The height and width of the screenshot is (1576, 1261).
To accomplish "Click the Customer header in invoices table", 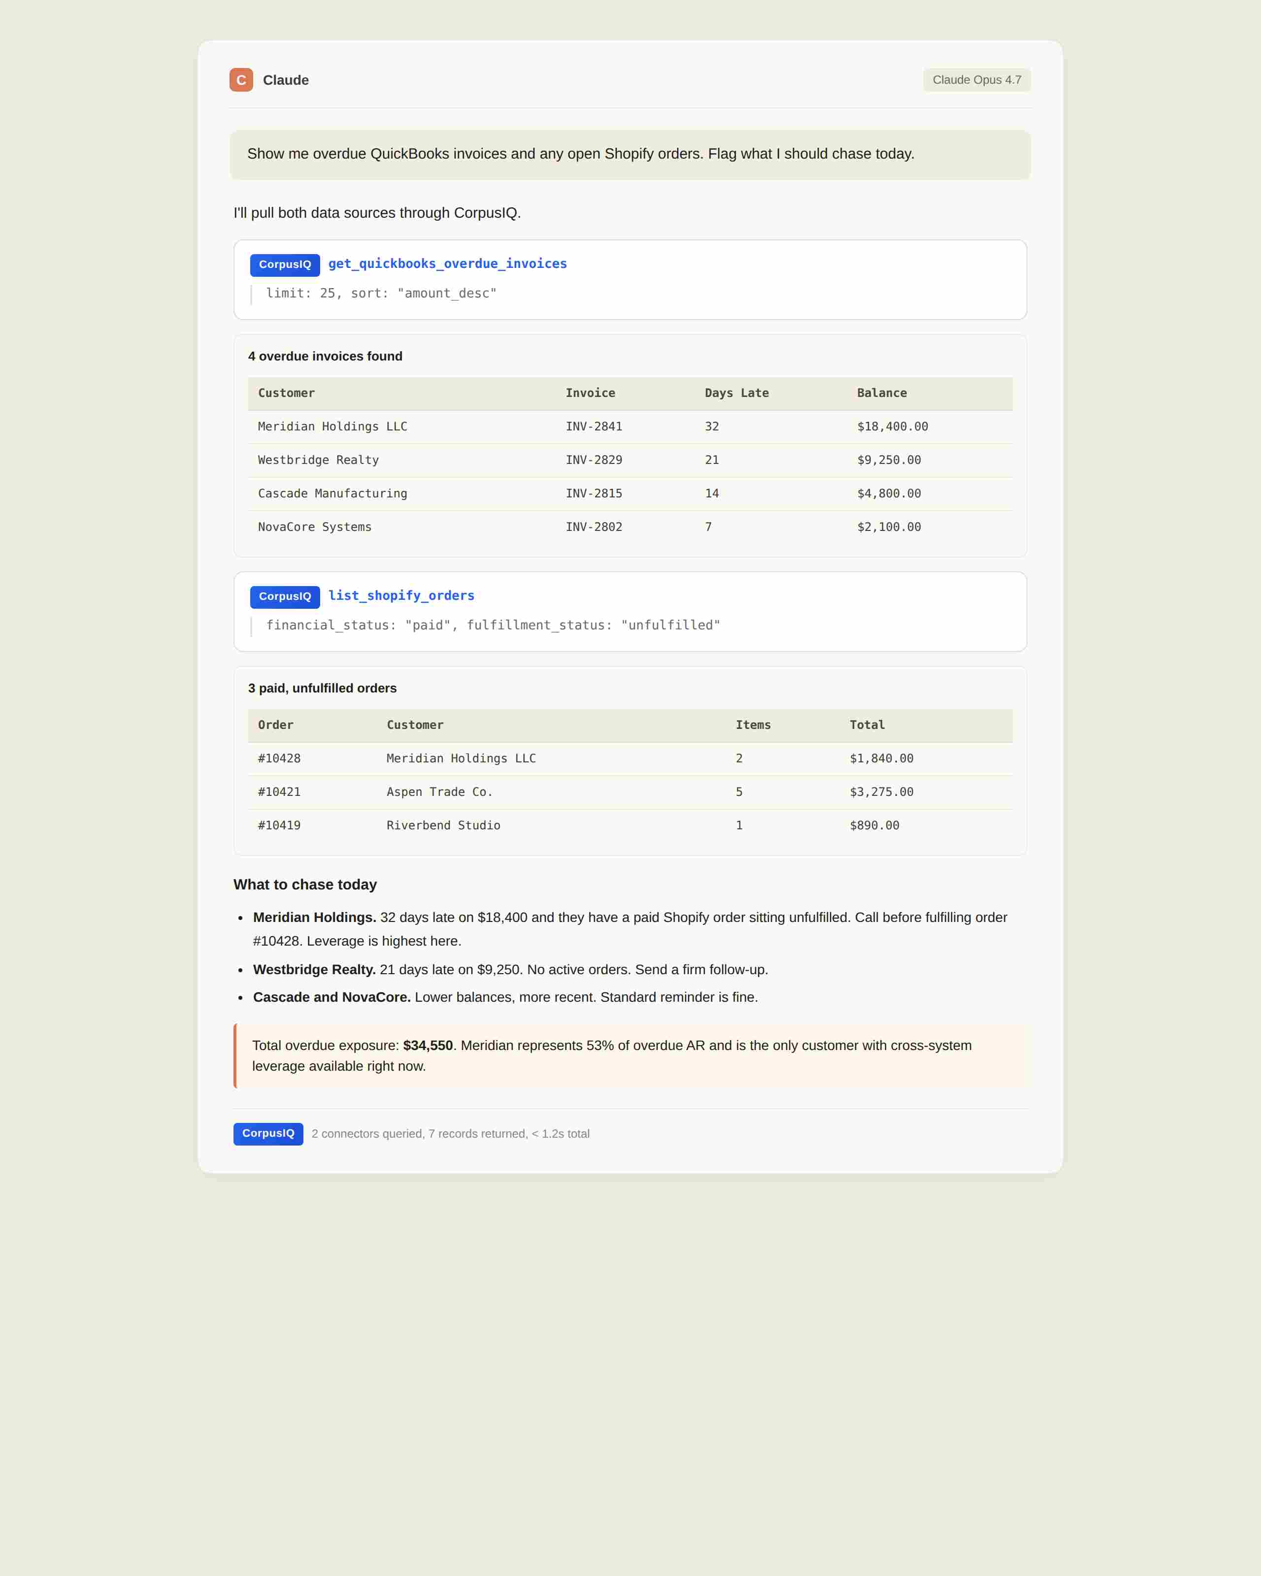I will click(287, 394).
